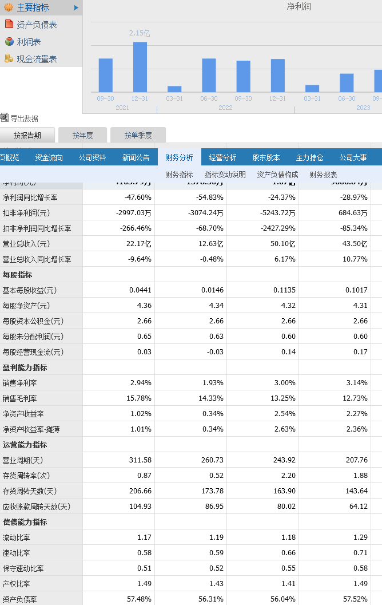Click the 应收账款周转天数(天) row label
The width and height of the screenshot is (382, 605).
click(x=37, y=506)
